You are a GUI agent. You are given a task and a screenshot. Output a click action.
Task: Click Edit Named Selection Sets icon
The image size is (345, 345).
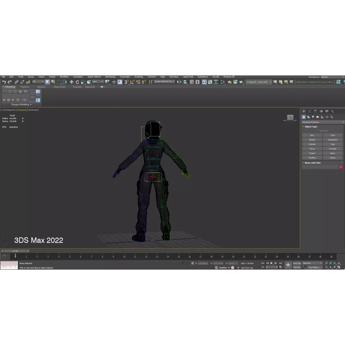(151, 82)
